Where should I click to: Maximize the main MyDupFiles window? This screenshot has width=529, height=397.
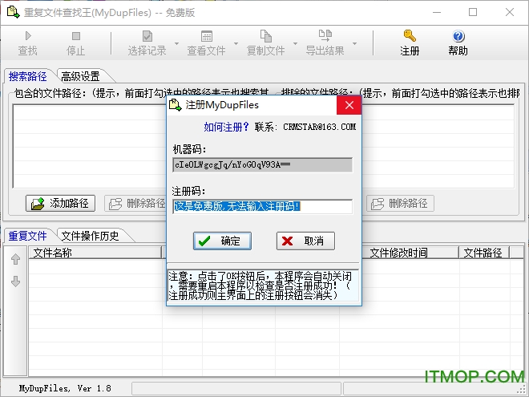pyautogui.click(x=473, y=13)
